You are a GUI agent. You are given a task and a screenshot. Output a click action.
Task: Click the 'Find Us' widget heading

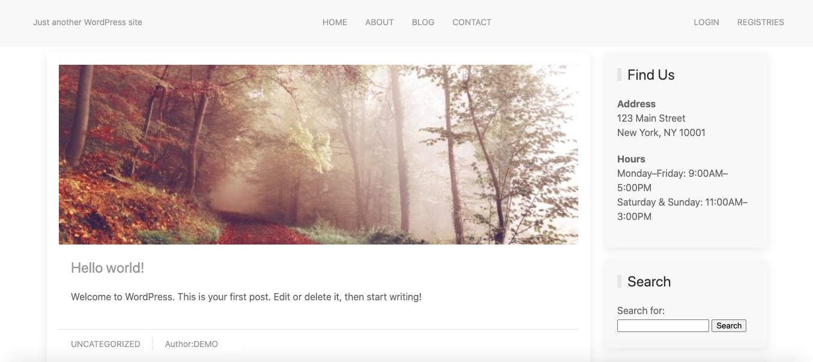(x=651, y=75)
